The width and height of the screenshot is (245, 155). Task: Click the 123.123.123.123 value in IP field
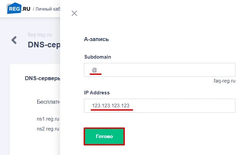111,106
